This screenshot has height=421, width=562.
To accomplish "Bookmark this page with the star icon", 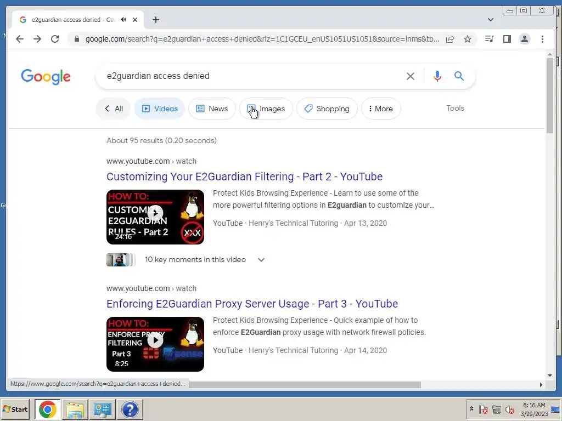I will click(468, 39).
